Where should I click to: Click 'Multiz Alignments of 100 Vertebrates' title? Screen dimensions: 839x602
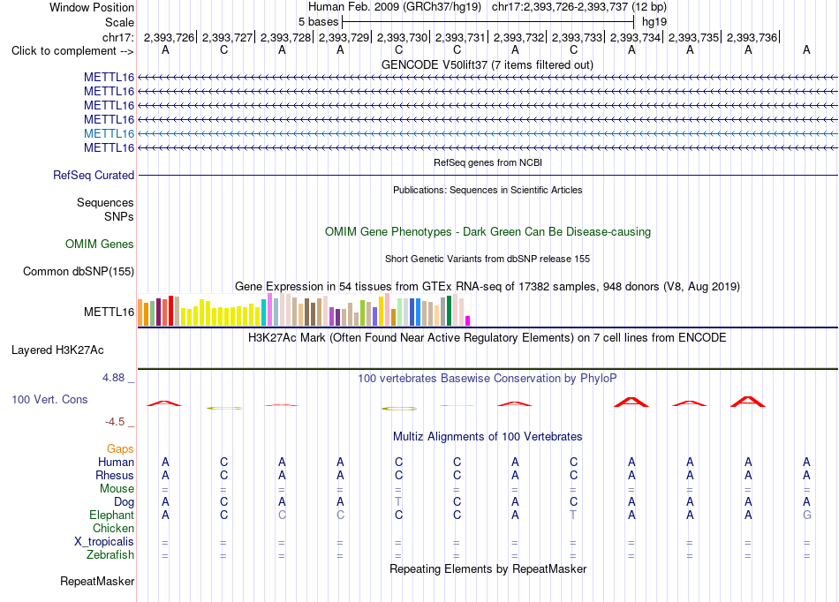point(488,436)
